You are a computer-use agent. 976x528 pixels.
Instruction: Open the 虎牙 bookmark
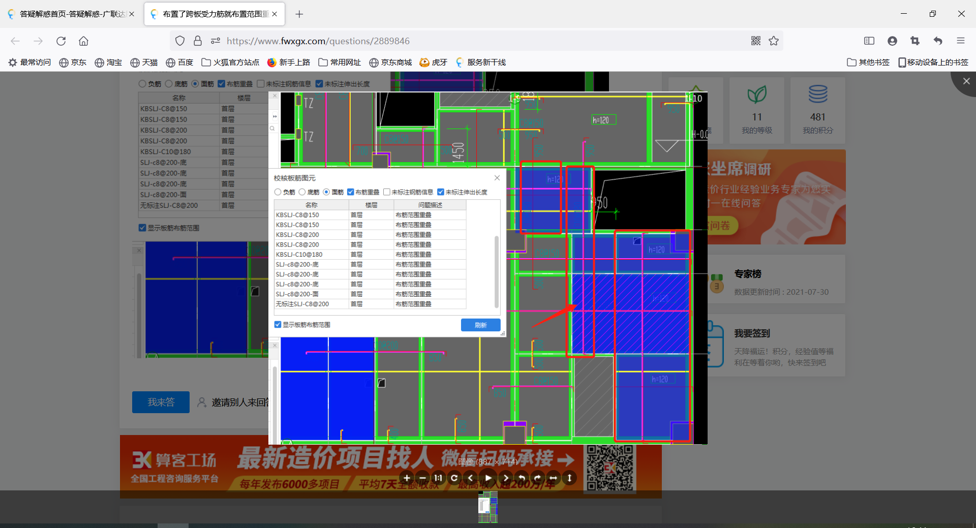pos(434,63)
